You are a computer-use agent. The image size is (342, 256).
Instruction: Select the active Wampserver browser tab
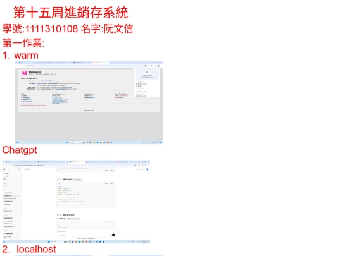point(100,63)
